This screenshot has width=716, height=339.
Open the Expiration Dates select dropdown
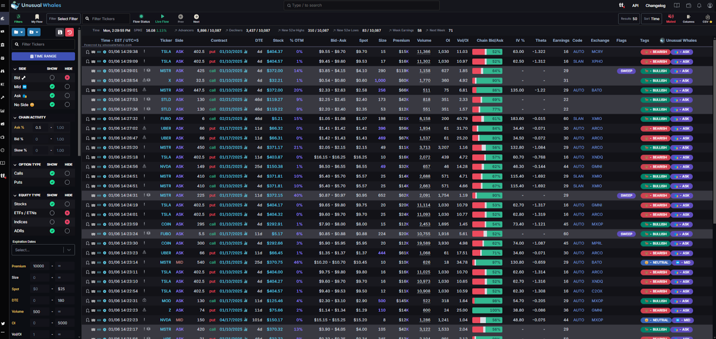point(43,250)
